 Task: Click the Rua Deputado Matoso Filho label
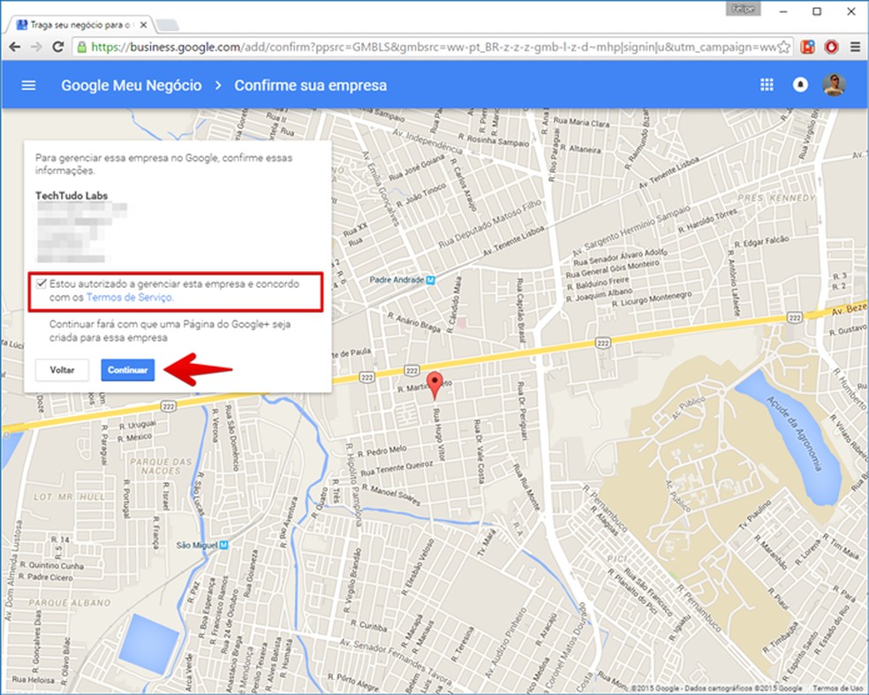[490, 224]
